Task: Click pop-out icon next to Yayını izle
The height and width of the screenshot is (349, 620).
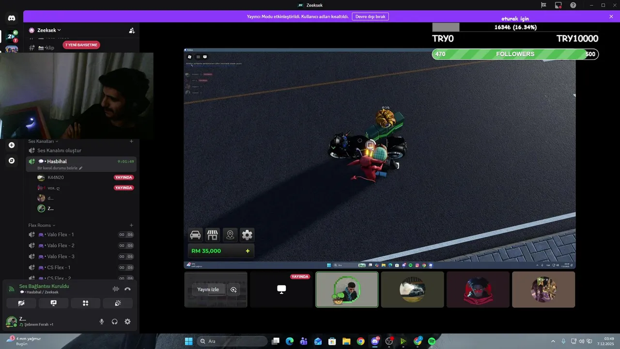Action: (x=233, y=289)
